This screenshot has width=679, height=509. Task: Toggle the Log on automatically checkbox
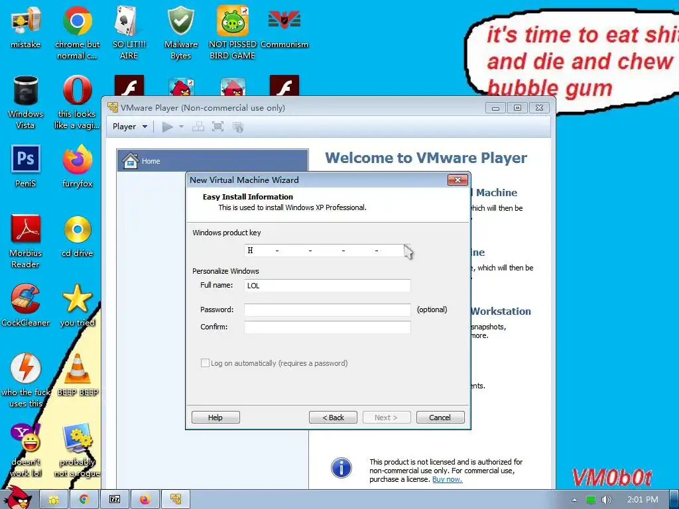click(x=205, y=363)
